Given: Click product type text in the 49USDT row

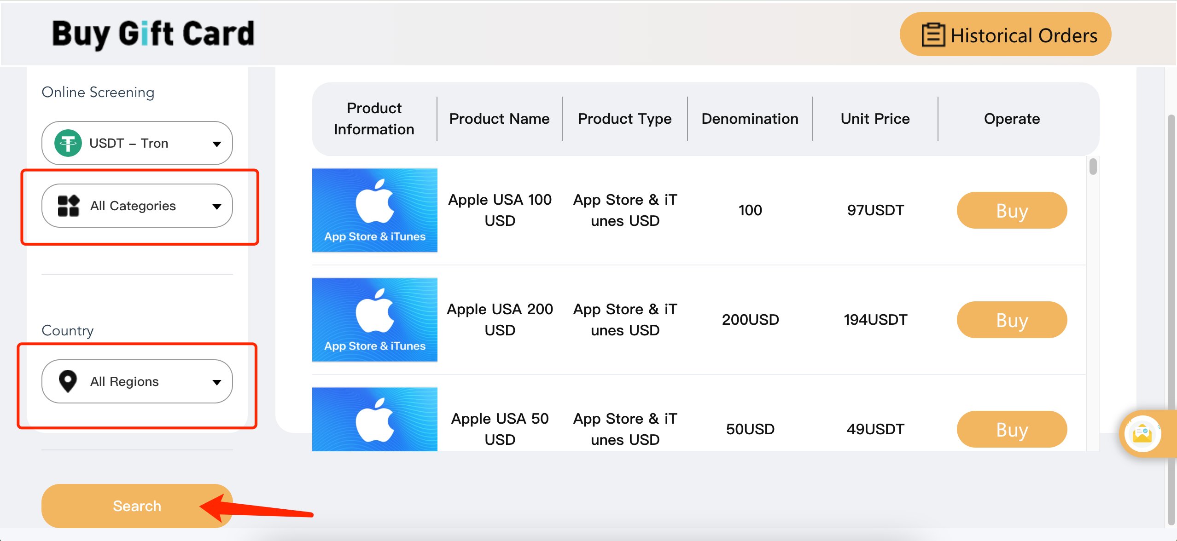Looking at the screenshot, I should pos(625,429).
